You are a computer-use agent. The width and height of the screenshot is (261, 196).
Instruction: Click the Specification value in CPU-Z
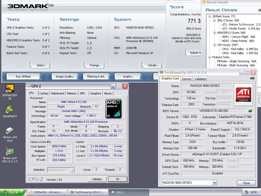coord(86,122)
